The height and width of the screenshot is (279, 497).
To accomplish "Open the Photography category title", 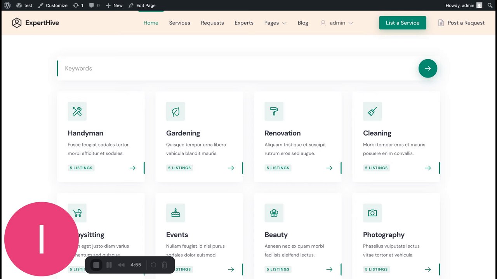I will click(x=384, y=235).
